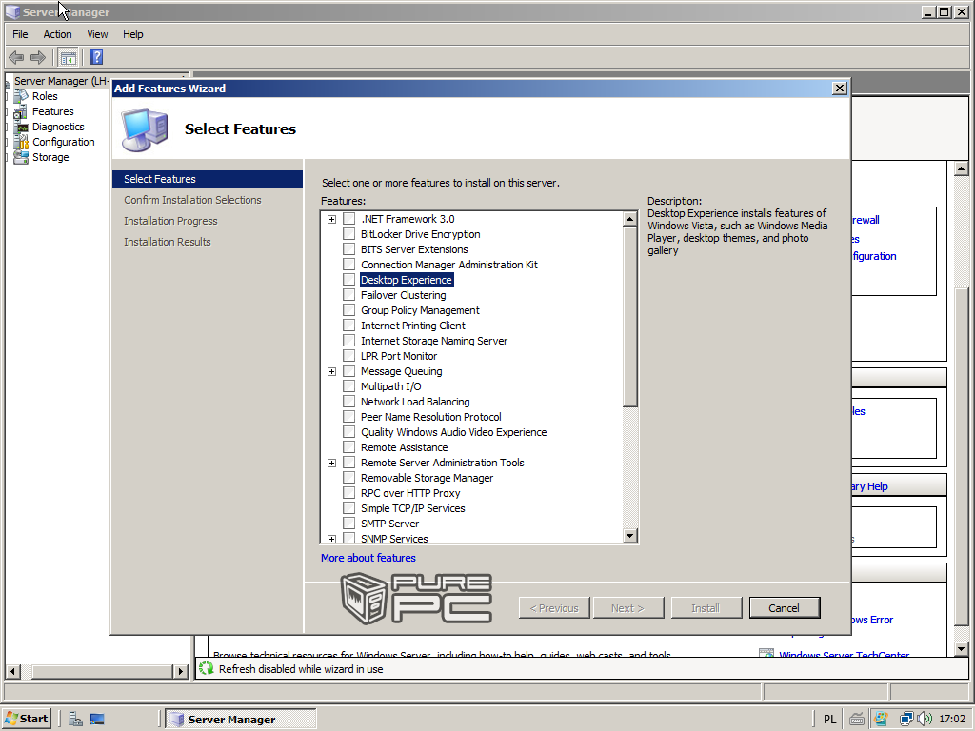
Task: Select the Roles icon in tree
Action: coord(21,96)
